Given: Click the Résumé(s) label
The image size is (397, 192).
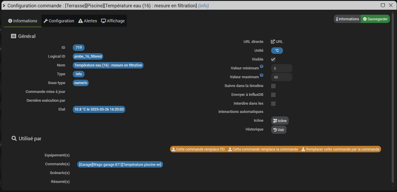Looking at the screenshot, I should pyautogui.click(x=60, y=182).
